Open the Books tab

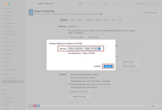pyautogui.click(x=99, y=20)
